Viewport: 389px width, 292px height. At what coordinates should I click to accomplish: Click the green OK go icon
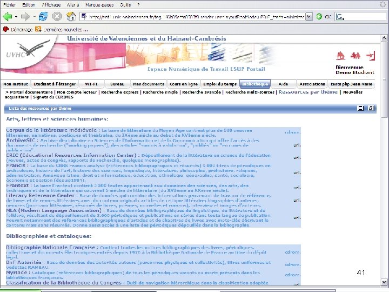coord(319,17)
